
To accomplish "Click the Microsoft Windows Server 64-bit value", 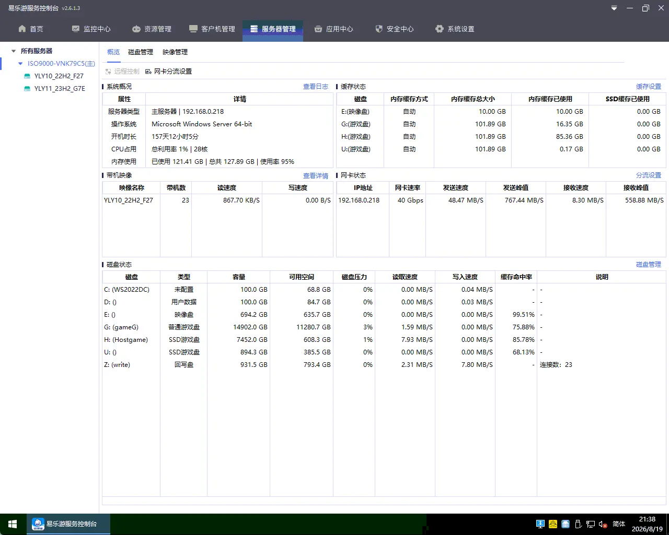I will [x=202, y=124].
